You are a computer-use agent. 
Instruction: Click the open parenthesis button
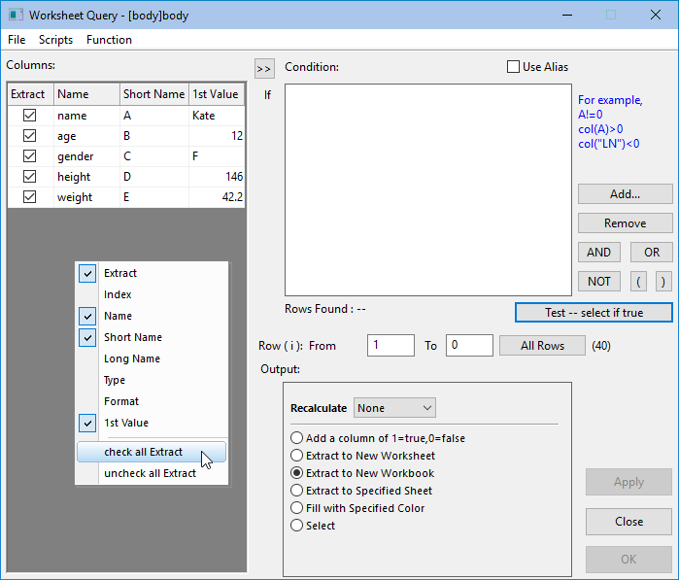(640, 281)
